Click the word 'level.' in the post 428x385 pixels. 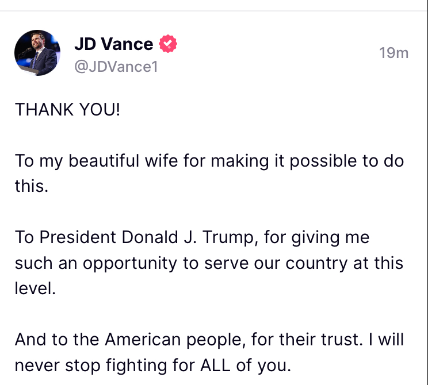point(35,288)
